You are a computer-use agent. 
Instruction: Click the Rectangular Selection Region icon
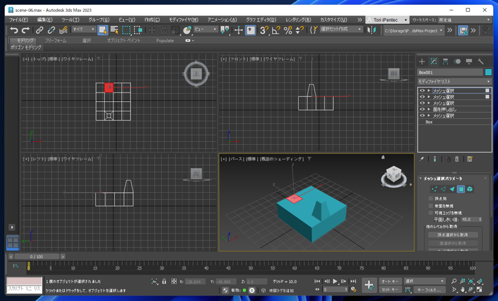(x=126, y=30)
